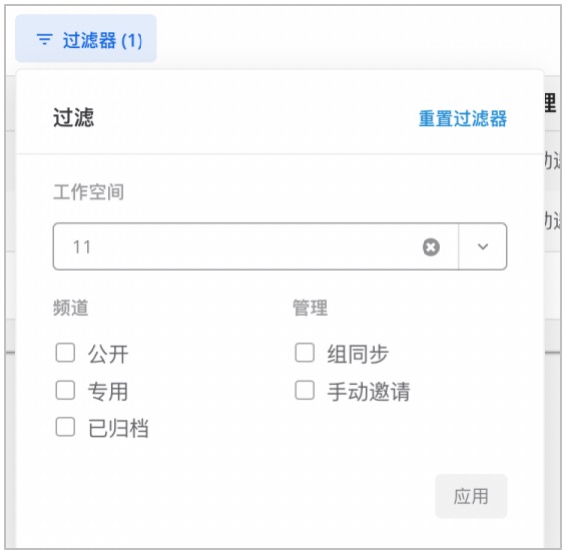Check the 公开 checkbox
The image size is (566, 554).
pos(65,353)
